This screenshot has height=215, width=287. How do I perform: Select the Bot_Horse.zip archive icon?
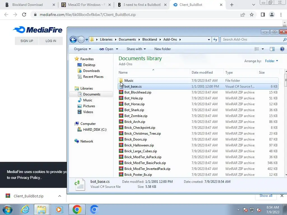point(121,104)
